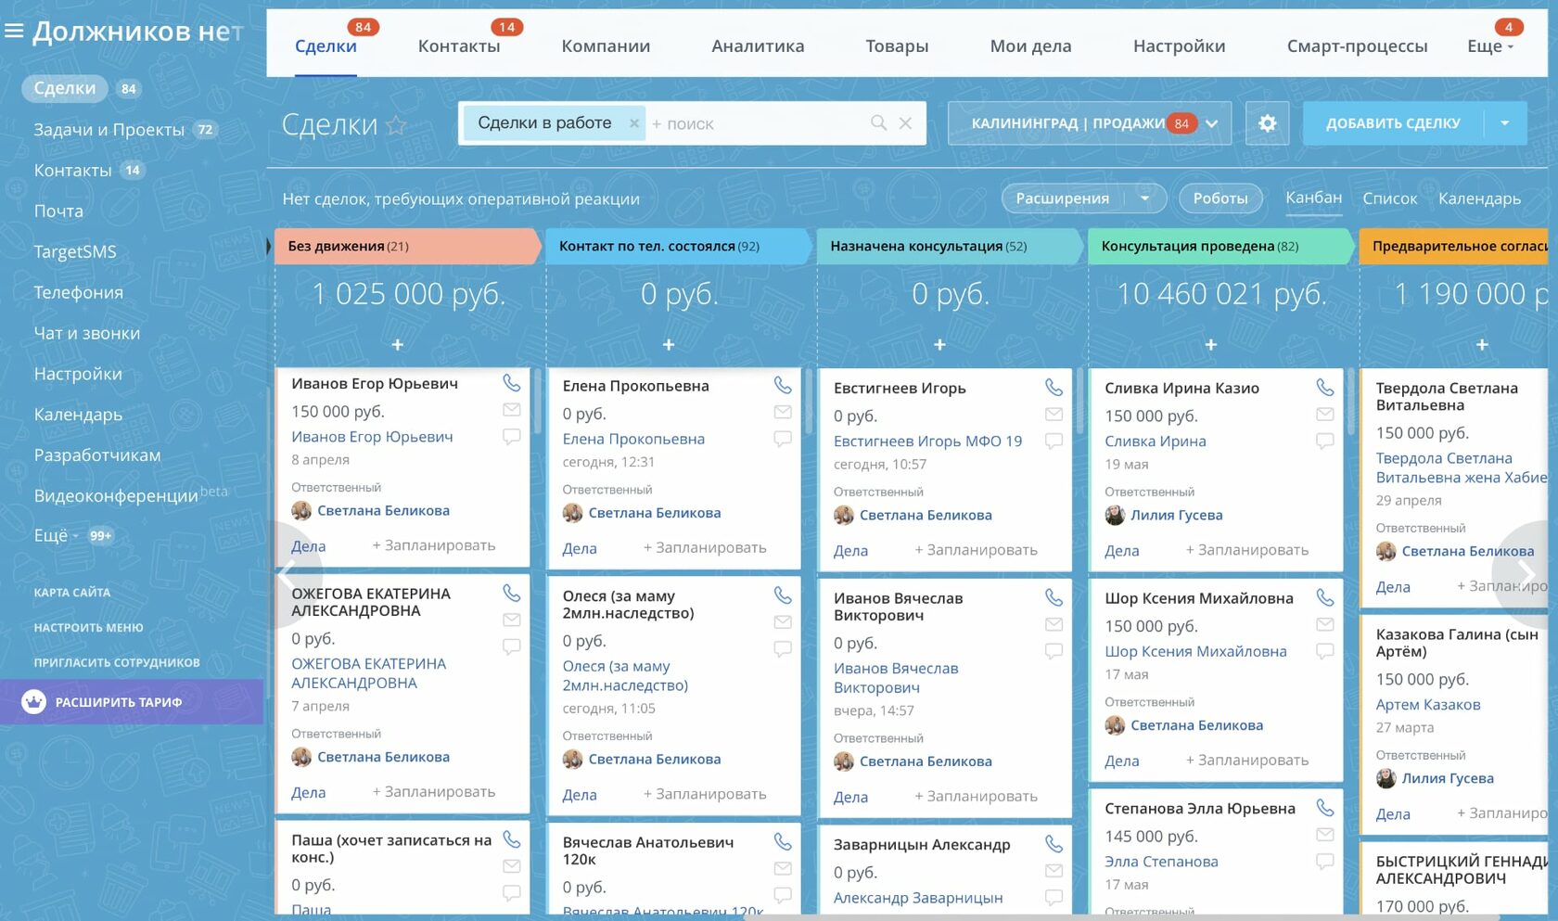Click right arrow to reveal more kanban columns
The width and height of the screenshot is (1558, 921).
coord(1526,574)
